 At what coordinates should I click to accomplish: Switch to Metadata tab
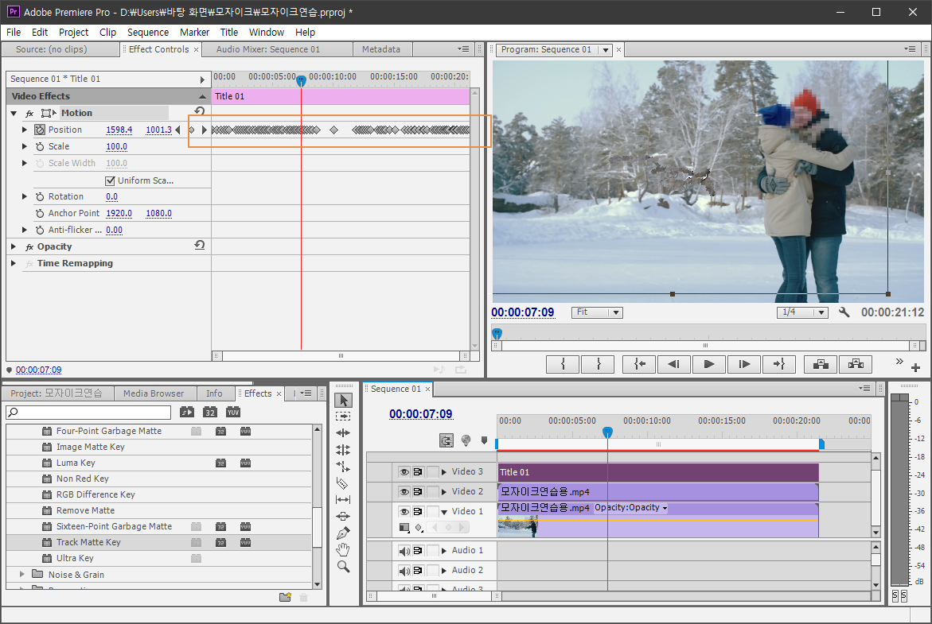[x=381, y=49]
